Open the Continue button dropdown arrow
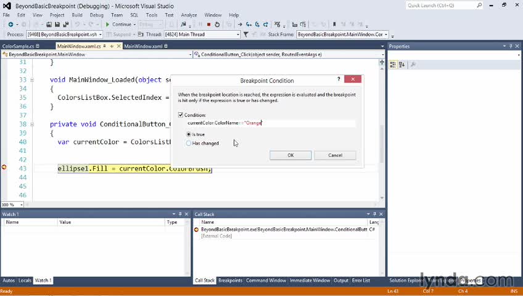This screenshot has height=296, width=523. pos(134,24)
